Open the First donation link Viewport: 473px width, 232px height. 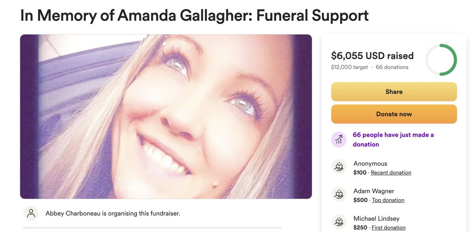[x=388, y=227]
